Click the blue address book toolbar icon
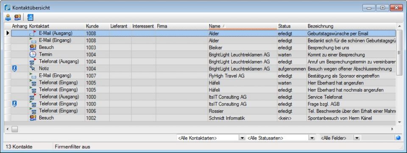Image resolution: width=407 pixels, height=153 pixels. click(x=31, y=18)
